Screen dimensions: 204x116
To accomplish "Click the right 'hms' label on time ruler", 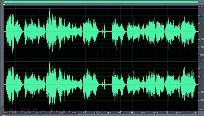I will (x=195, y=112).
